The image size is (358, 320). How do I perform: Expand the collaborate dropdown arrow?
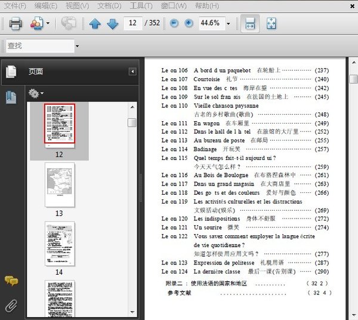(x=48, y=23)
